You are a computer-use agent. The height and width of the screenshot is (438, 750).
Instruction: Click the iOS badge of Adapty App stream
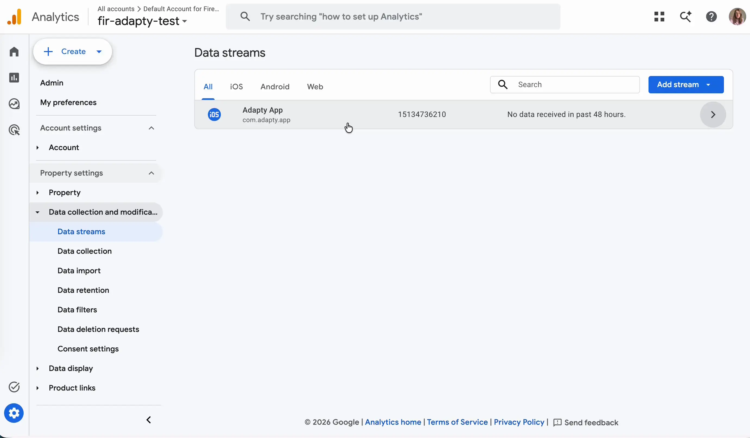tap(214, 115)
